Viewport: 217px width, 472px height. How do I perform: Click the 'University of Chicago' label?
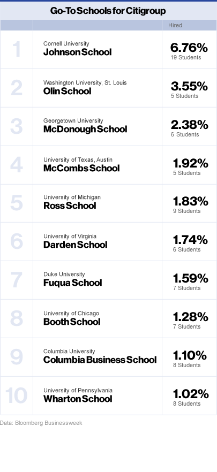(71, 314)
